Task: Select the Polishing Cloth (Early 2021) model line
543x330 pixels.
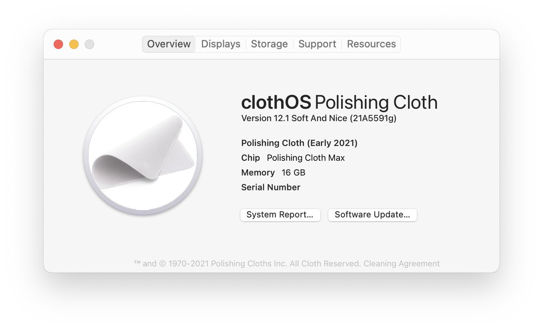Action: point(299,143)
